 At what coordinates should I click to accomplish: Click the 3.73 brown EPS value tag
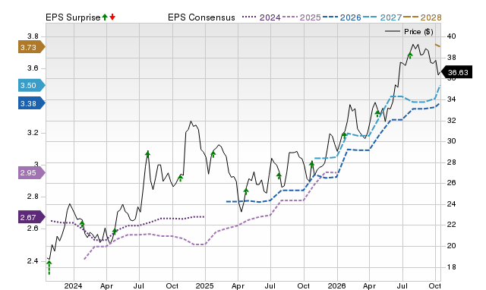[32, 47]
